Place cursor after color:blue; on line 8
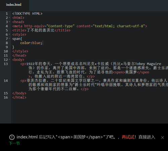The image size is (168, 151). coord(43,43)
